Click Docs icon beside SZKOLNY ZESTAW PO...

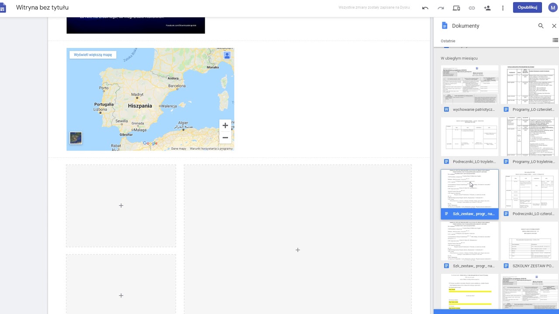(x=506, y=266)
